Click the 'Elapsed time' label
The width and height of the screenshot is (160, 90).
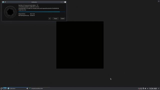coord(22,14)
